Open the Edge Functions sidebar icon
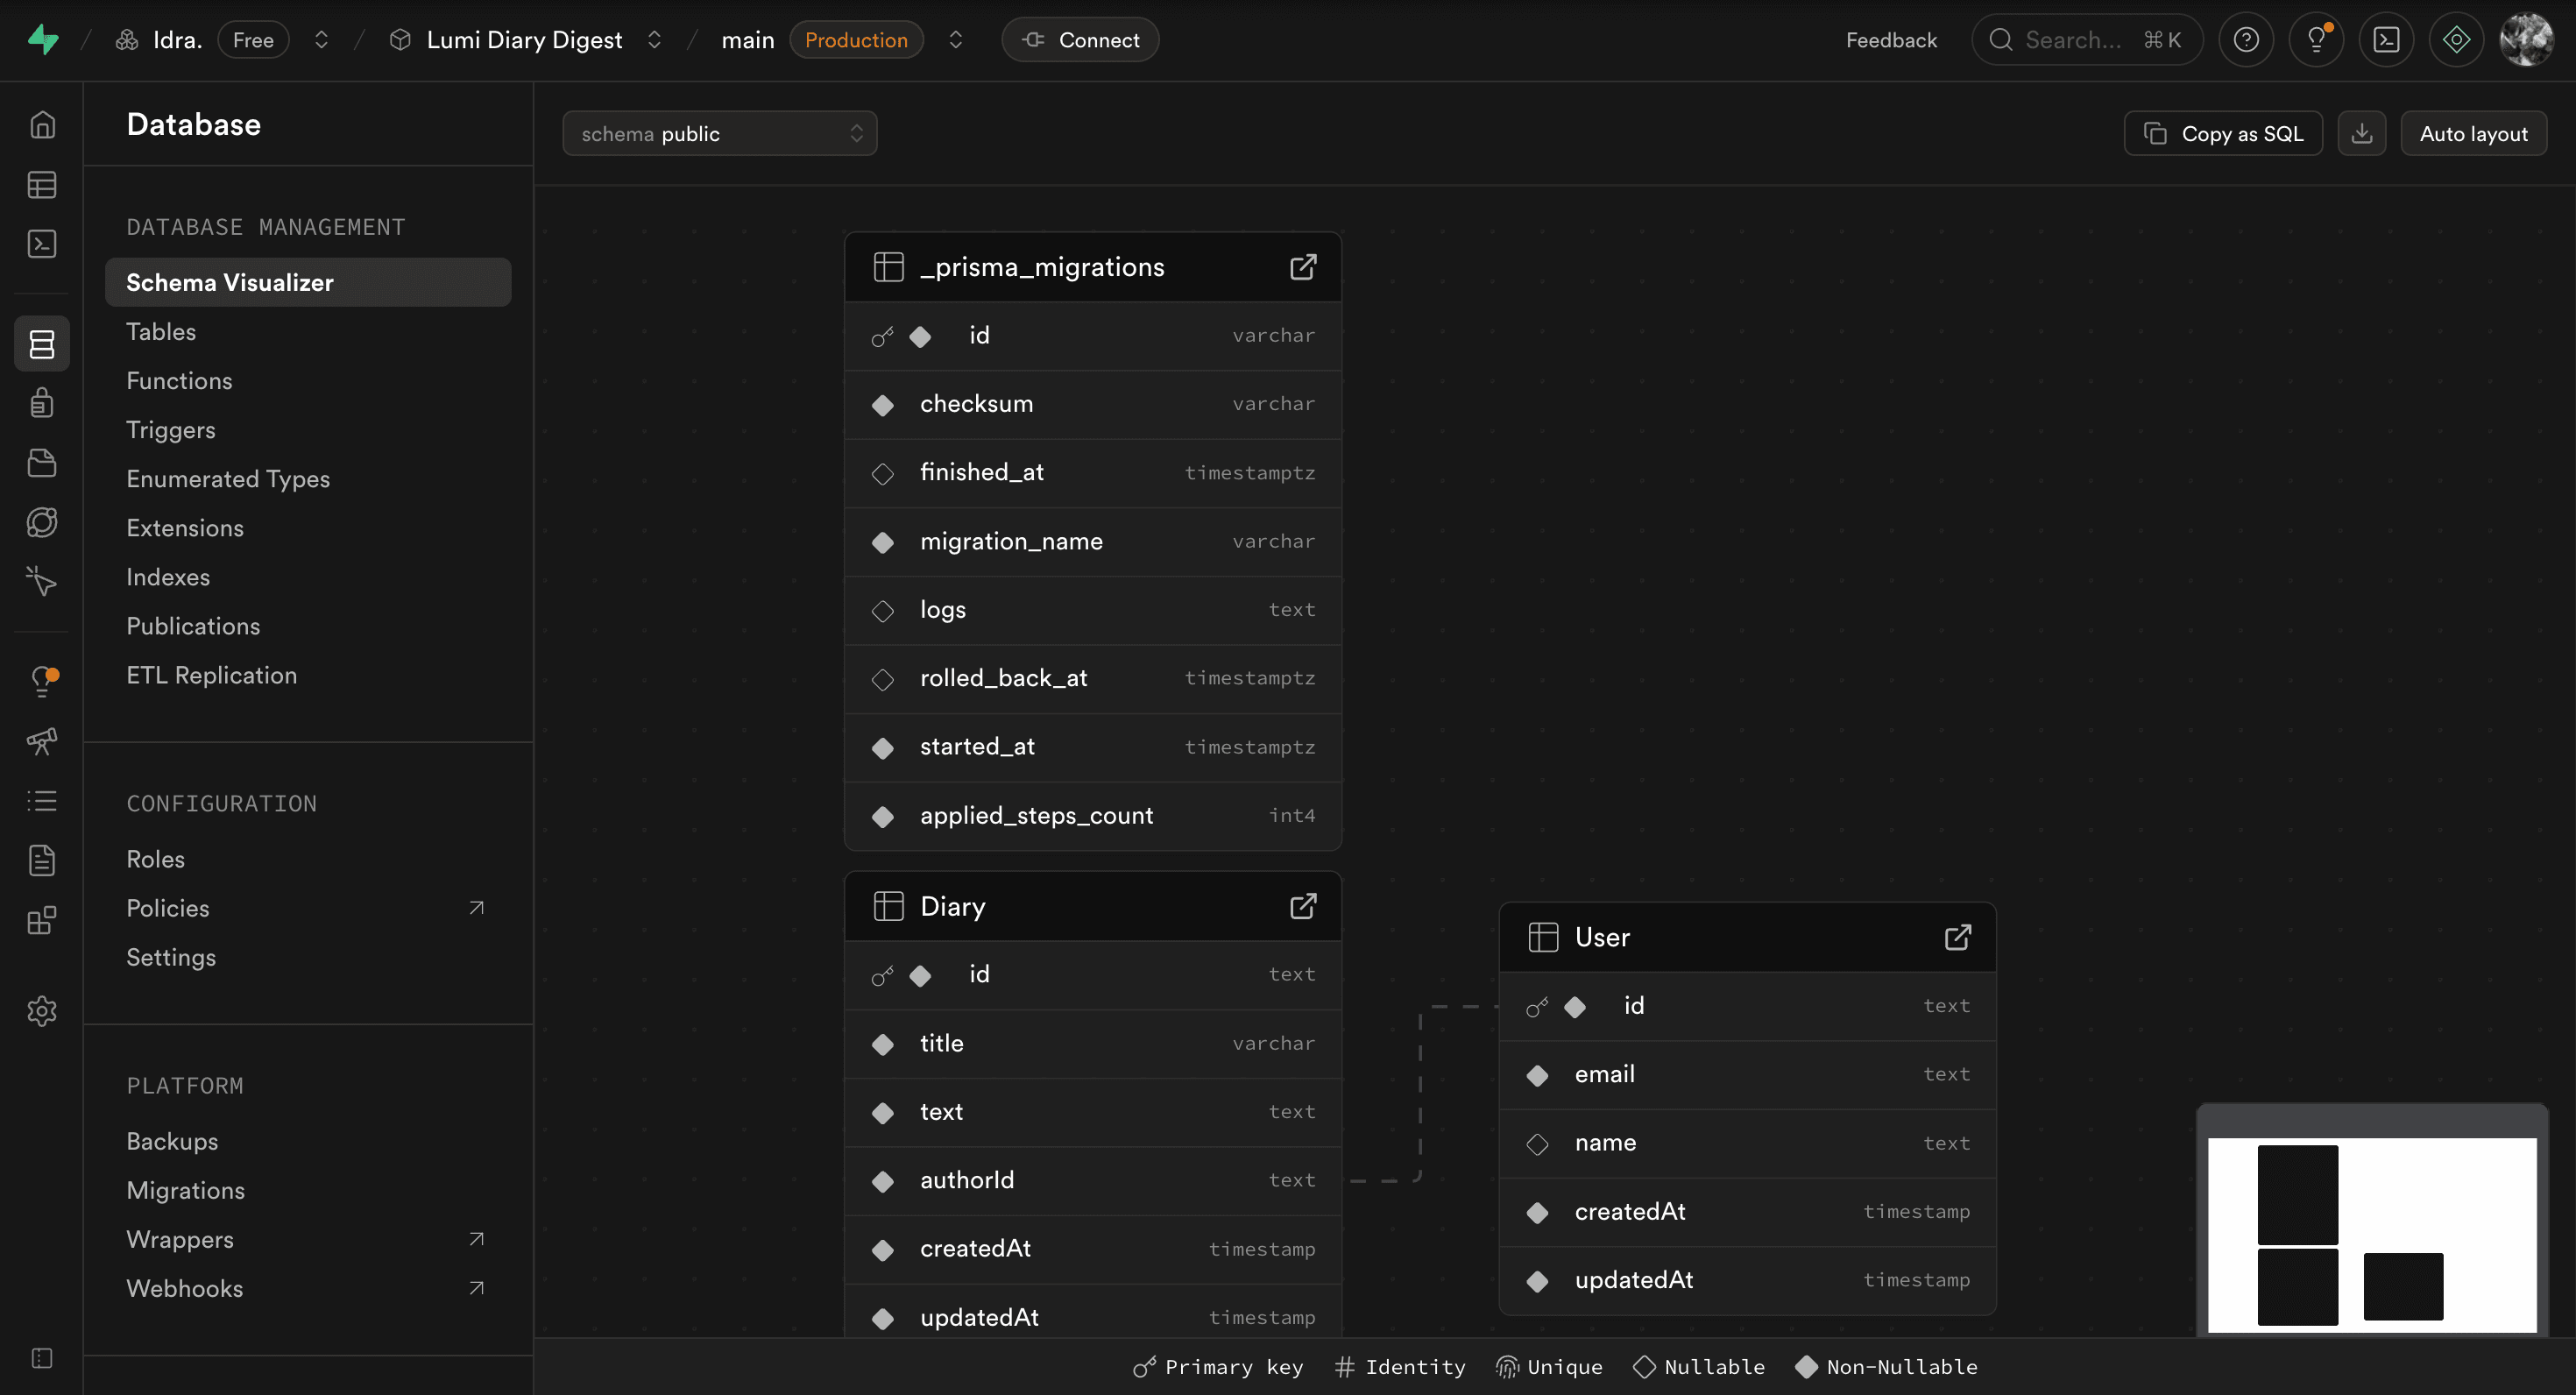This screenshot has width=2576, height=1395. coord(42,522)
